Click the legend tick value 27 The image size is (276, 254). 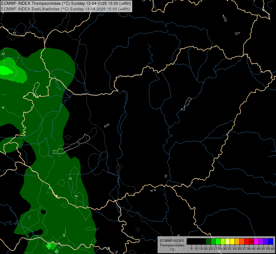click(x=215, y=249)
